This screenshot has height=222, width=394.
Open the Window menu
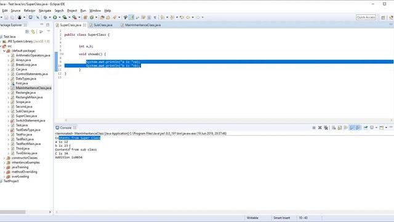[95, 10]
